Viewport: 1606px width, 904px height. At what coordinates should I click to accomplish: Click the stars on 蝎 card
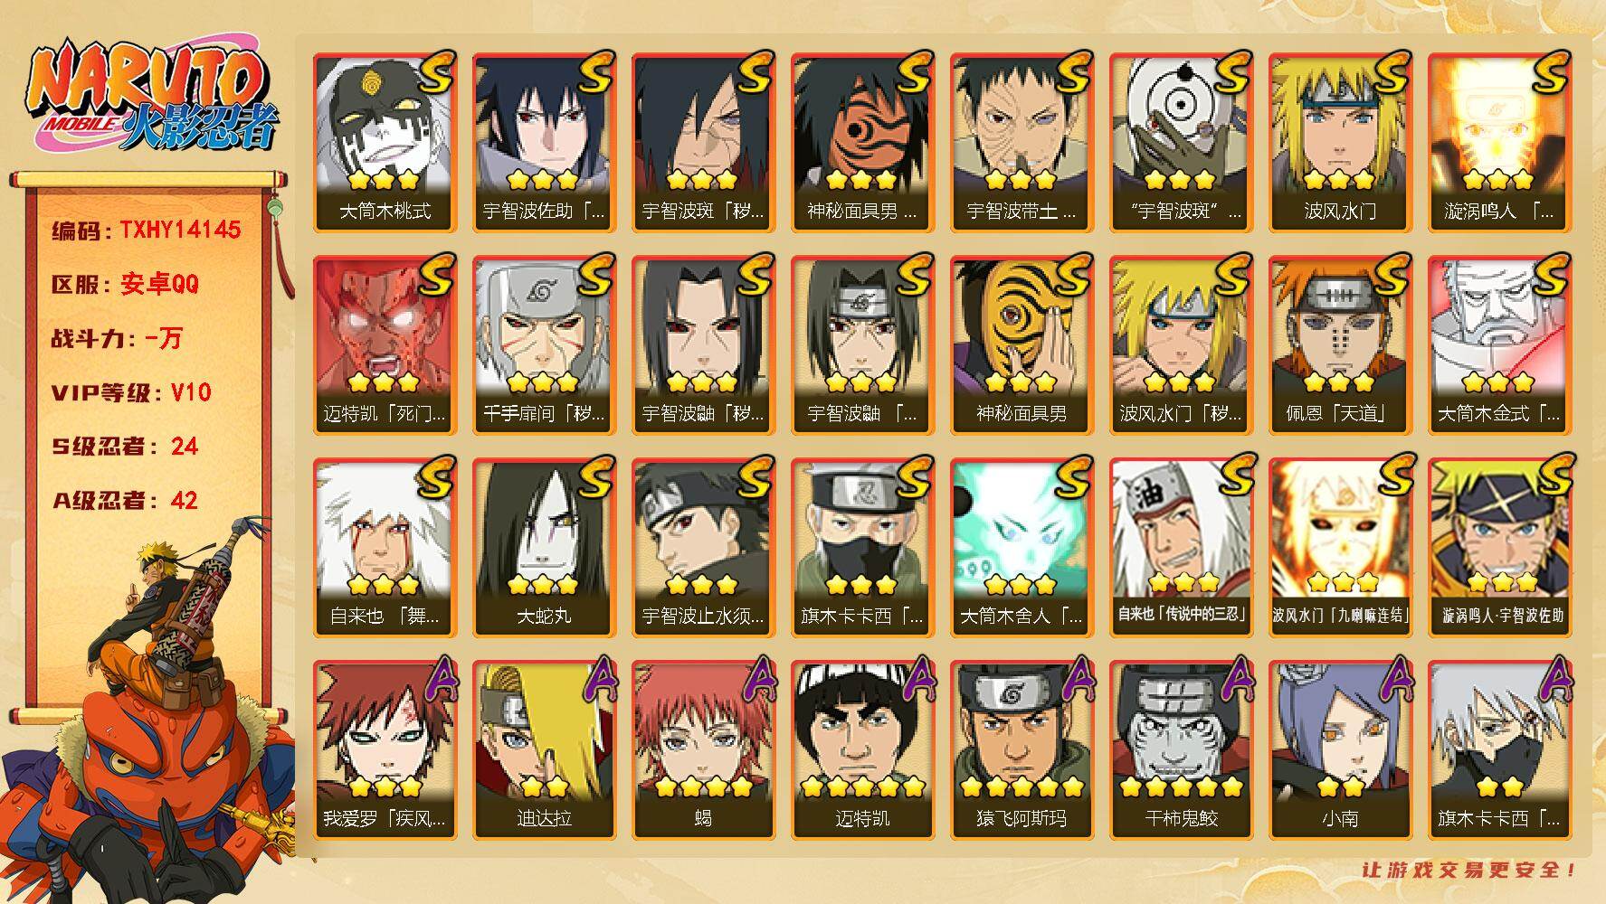pos(703,786)
